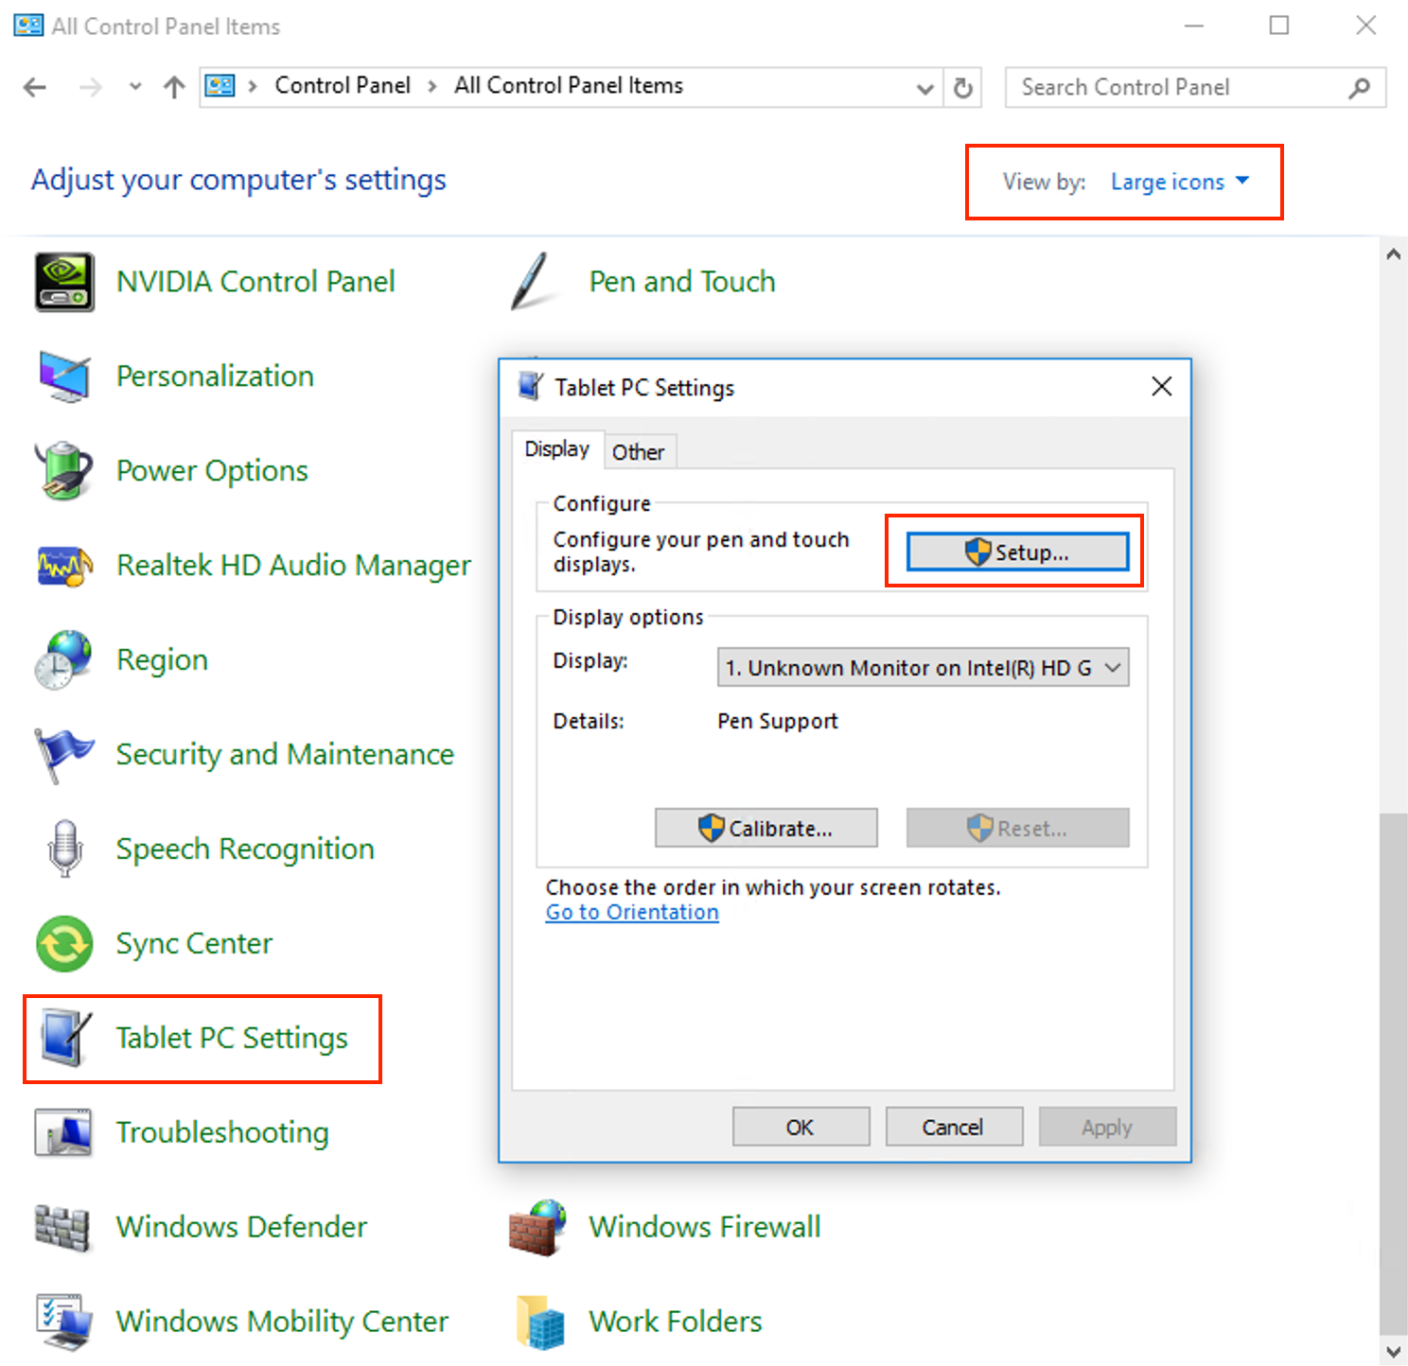Image resolution: width=1408 pixels, height=1366 pixels.
Task: Open Power Options
Action: (x=212, y=470)
